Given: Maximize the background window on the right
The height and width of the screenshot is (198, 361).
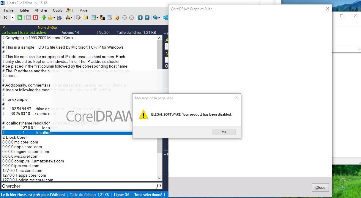Looking at the screenshot, I should point(342,16).
